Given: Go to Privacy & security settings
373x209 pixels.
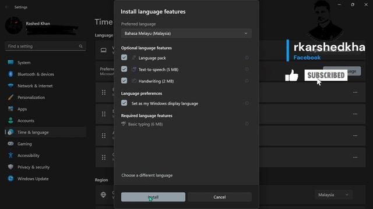Looking at the screenshot, I should 45,167.
